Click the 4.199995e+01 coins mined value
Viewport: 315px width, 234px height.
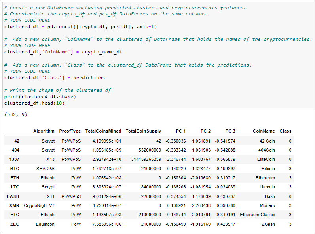click(x=107, y=141)
